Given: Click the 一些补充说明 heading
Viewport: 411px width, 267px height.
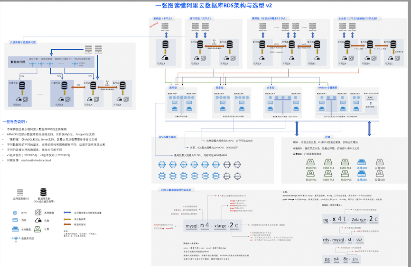Looking at the screenshot, I should pyautogui.click(x=15, y=122).
